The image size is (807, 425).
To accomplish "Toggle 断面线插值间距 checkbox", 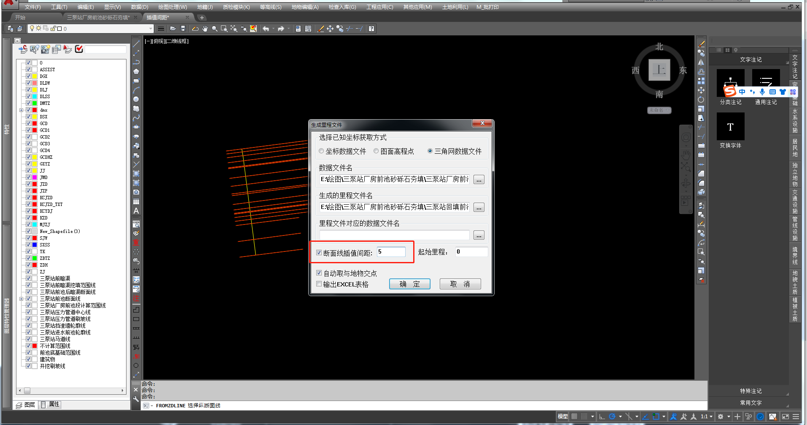I will coord(319,253).
